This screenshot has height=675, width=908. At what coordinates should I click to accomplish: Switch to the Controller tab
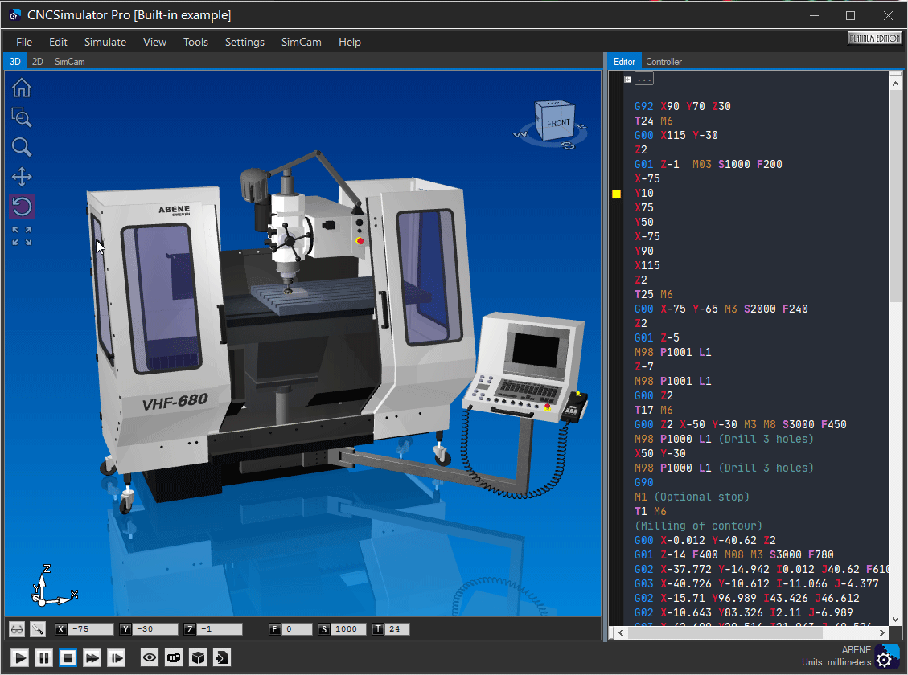tap(664, 61)
